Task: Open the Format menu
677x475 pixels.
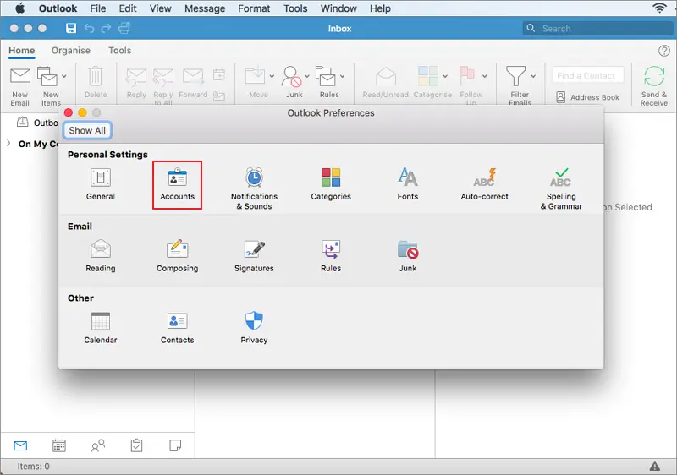Action: (x=254, y=8)
